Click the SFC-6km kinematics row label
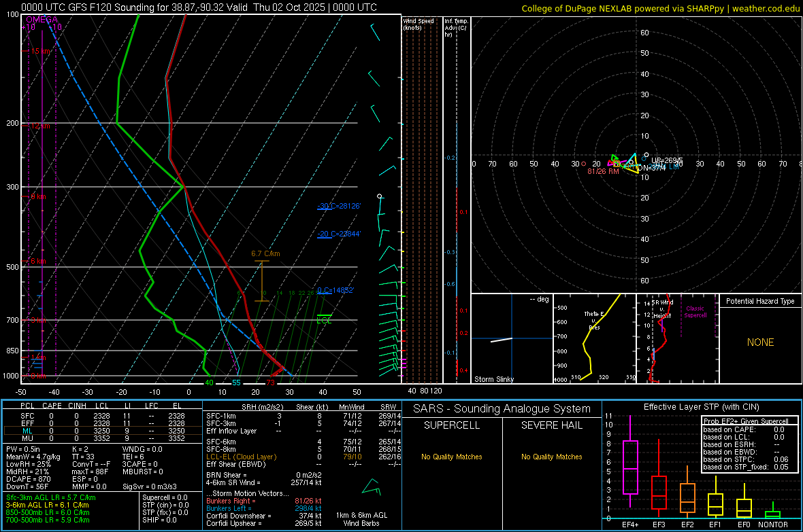The height and width of the screenshot is (532, 803). tap(221, 442)
